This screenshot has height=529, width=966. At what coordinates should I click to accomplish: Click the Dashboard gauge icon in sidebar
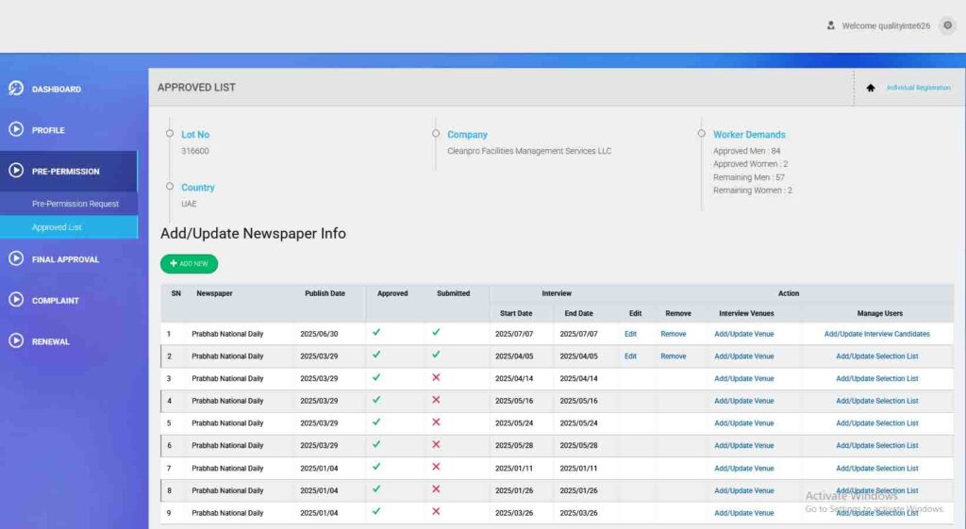coord(16,89)
